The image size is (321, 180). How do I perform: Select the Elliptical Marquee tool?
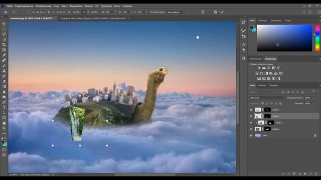(x=4, y=29)
